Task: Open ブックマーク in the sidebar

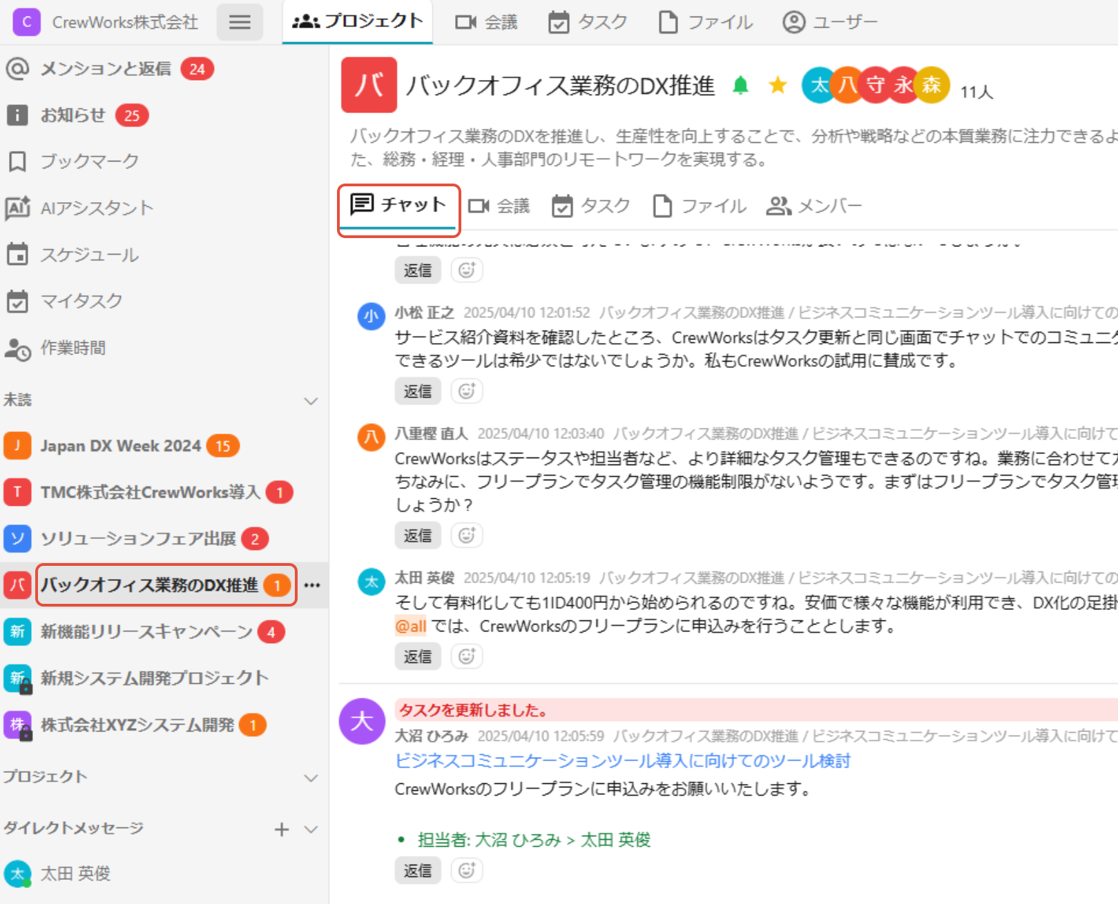Action: [x=89, y=161]
